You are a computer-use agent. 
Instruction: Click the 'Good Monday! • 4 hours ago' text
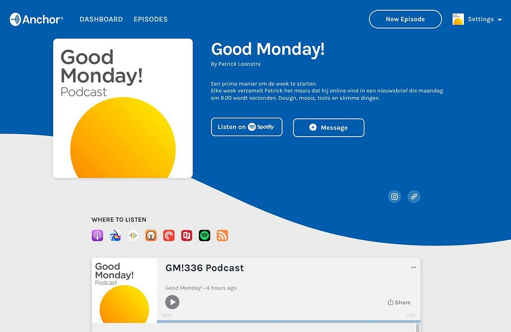click(x=201, y=288)
